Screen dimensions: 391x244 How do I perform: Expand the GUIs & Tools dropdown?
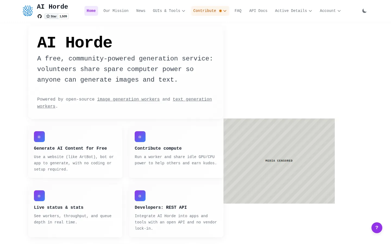(169, 11)
